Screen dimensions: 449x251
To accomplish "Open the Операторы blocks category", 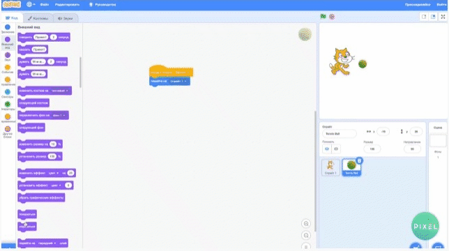I will 8,105.
